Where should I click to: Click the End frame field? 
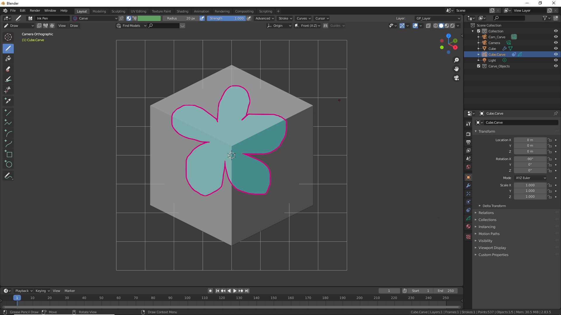coord(446,291)
